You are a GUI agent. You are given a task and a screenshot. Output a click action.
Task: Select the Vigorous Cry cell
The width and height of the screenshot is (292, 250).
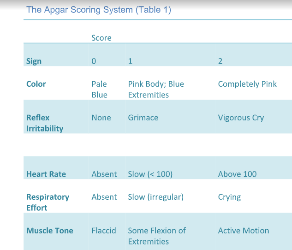(x=241, y=118)
